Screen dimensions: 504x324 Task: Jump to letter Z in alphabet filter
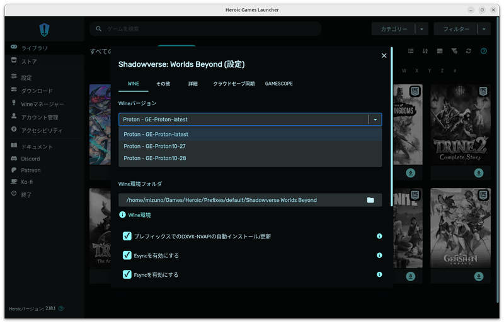[x=442, y=70]
